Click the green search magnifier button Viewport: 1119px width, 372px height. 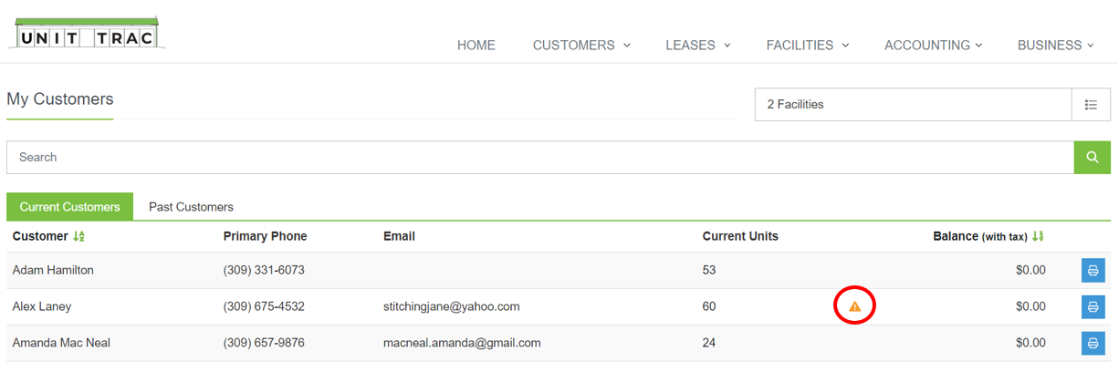[x=1092, y=158]
